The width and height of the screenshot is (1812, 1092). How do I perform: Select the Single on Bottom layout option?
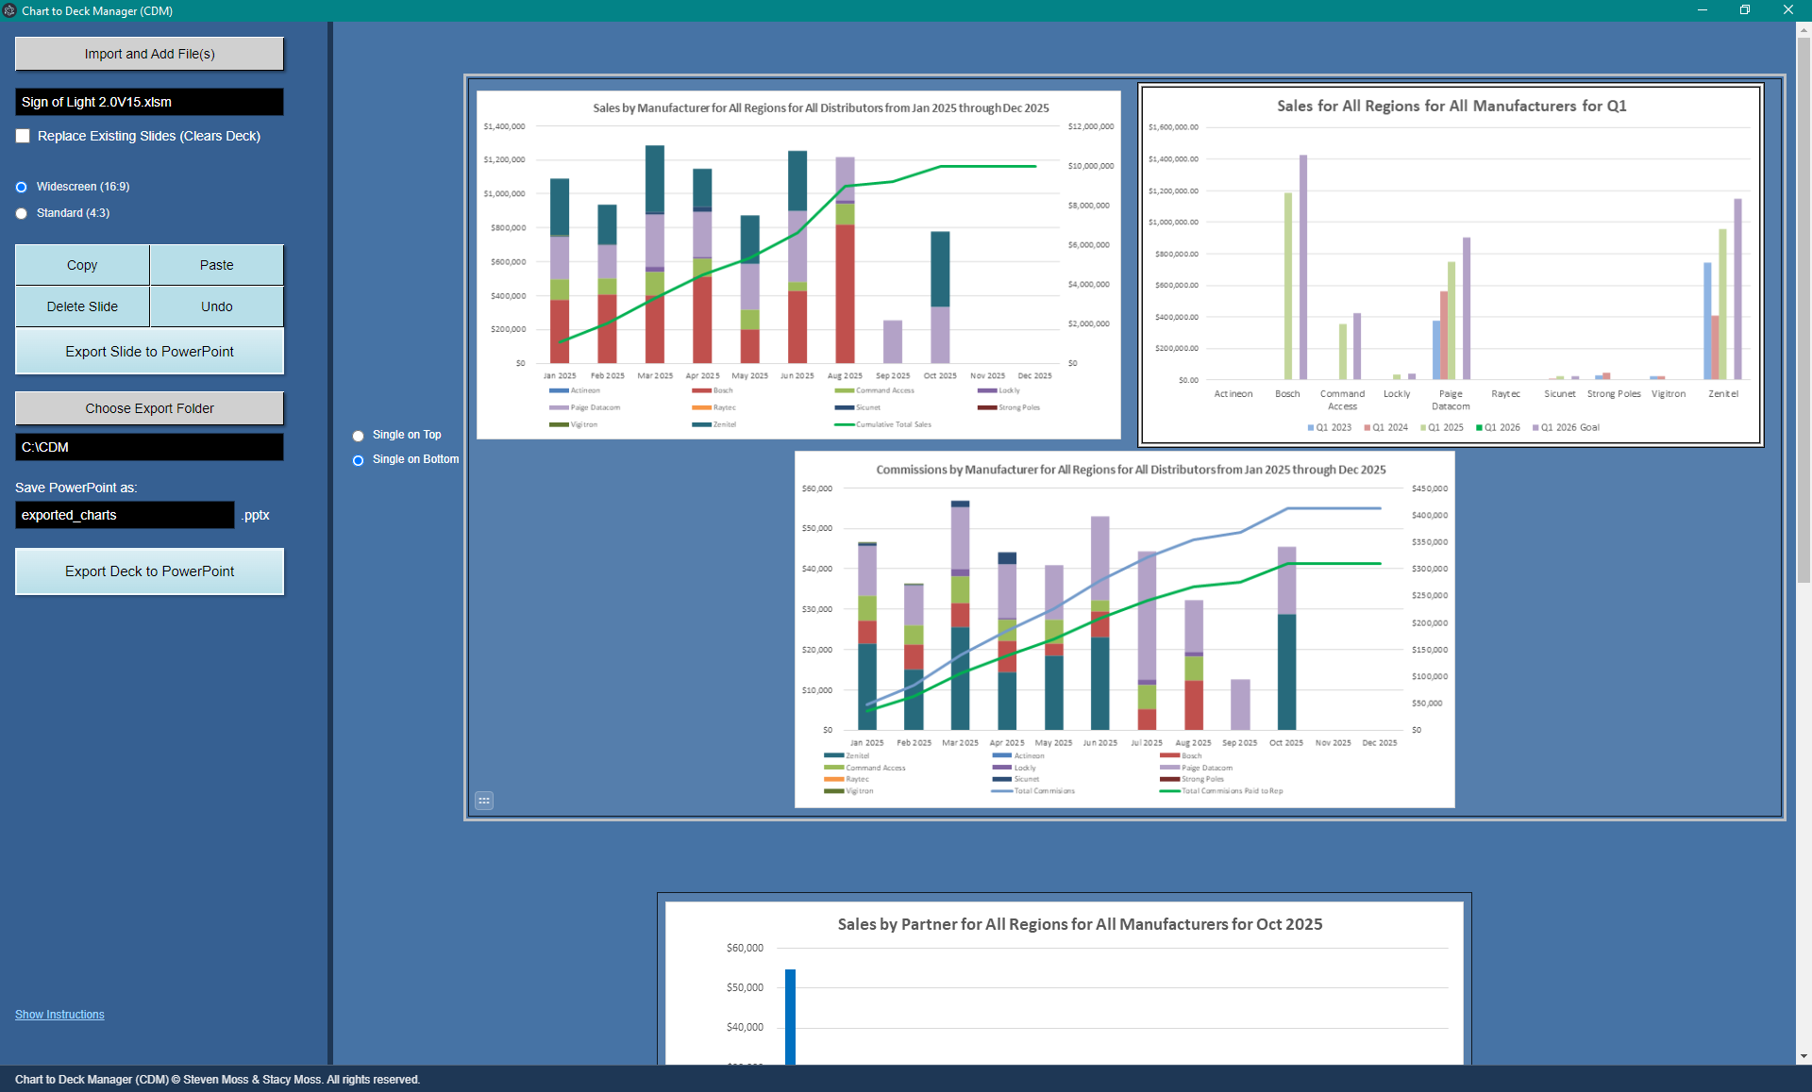pos(358,460)
